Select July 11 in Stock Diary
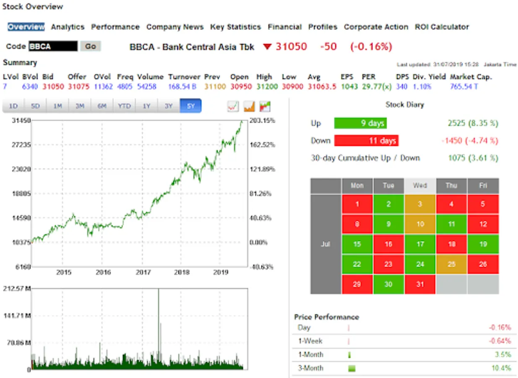 (x=452, y=224)
